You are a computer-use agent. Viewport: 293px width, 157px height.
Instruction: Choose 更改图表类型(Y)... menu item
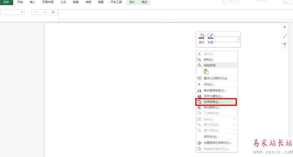click(x=217, y=90)
